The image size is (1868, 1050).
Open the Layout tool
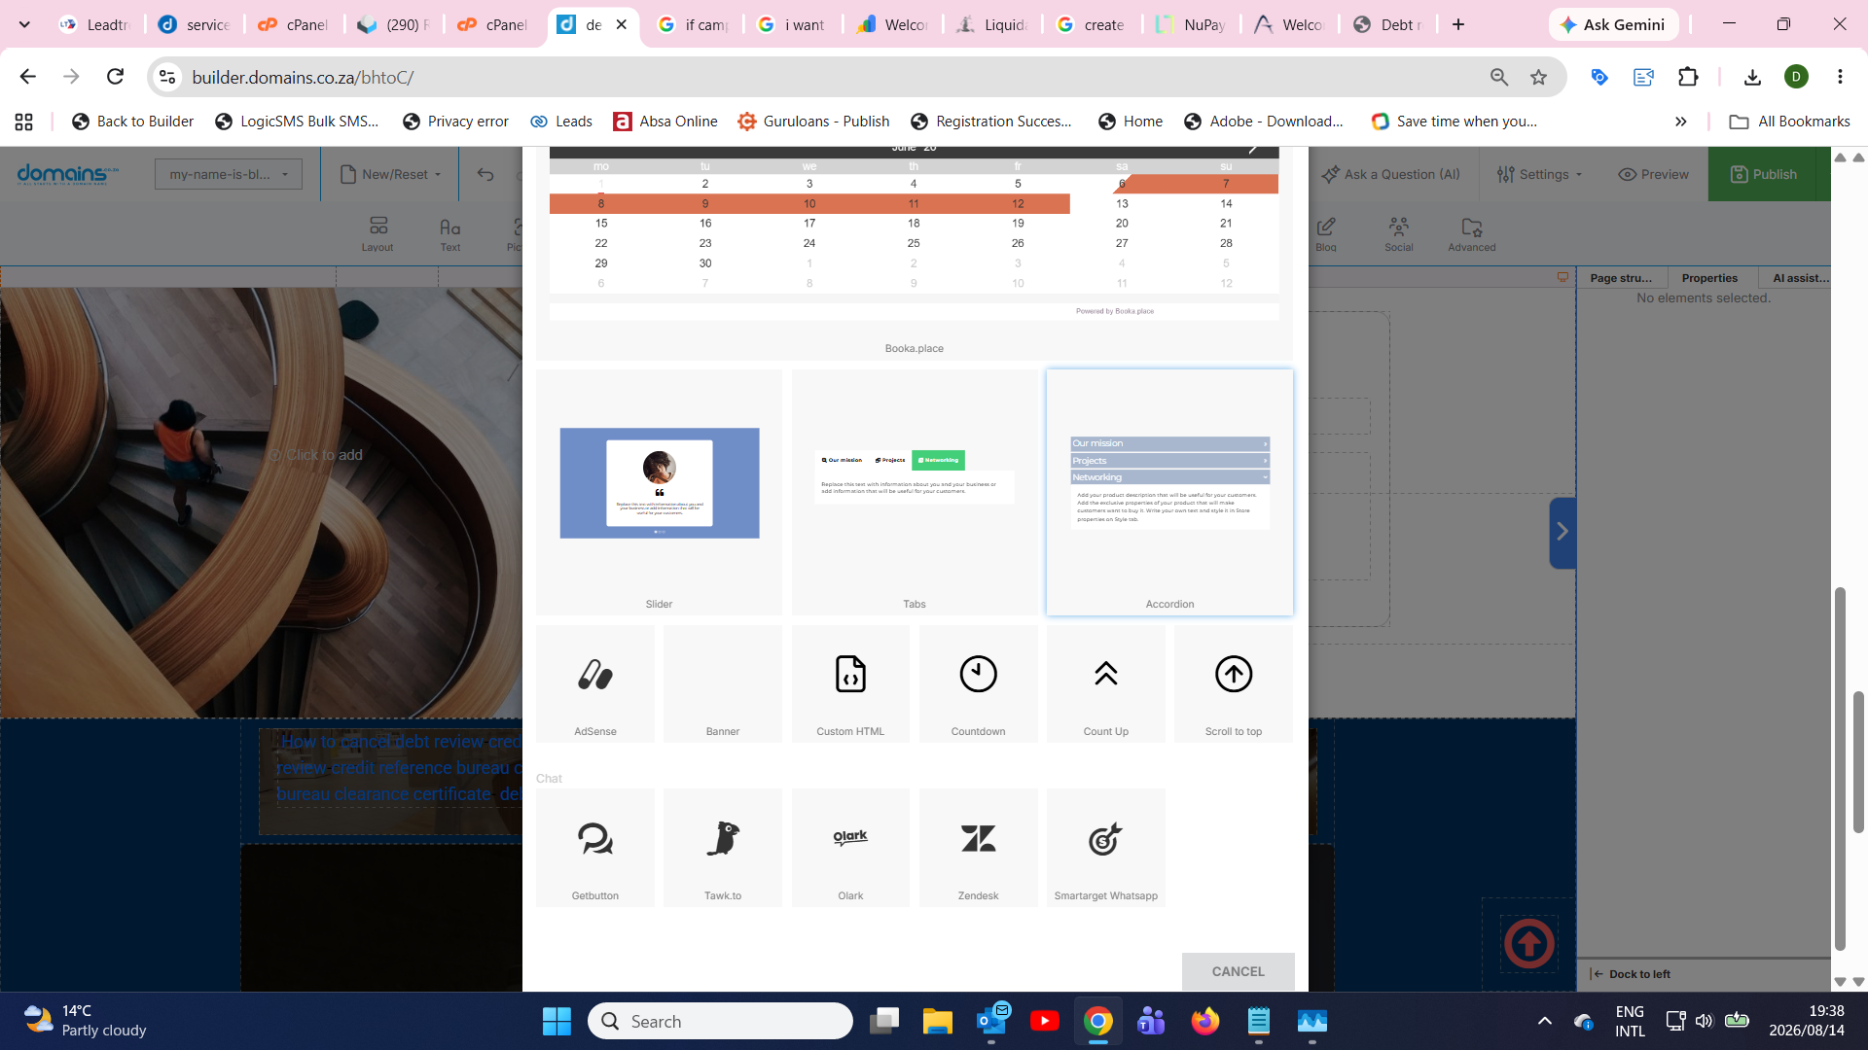point(377,233)
